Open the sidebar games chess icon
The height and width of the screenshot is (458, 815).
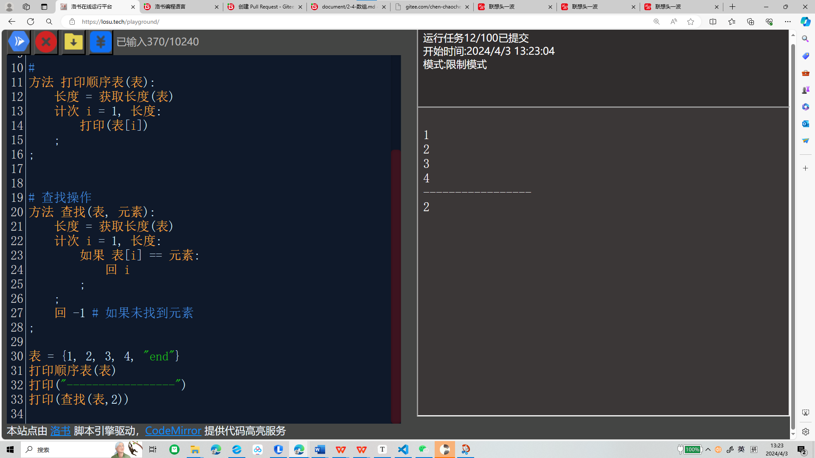(805, 90)
